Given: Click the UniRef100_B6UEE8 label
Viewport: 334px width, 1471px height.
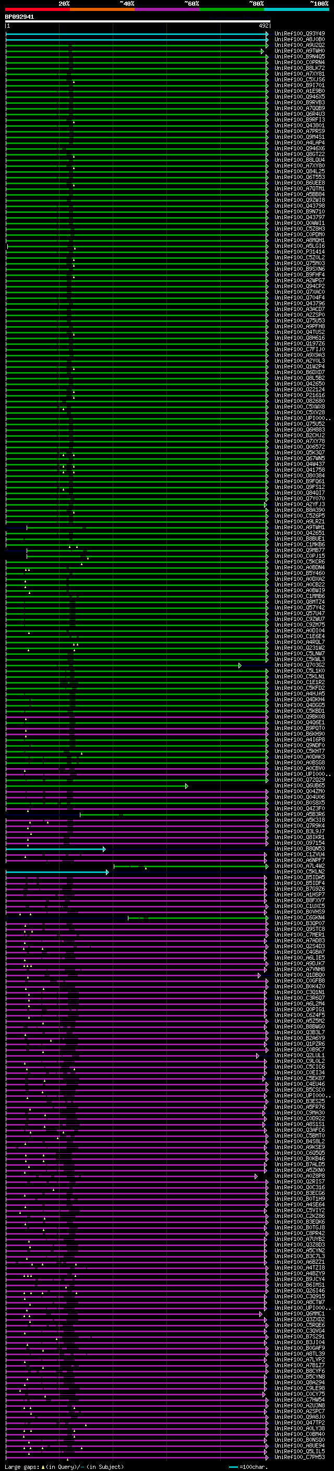Looking at the screenshot, I should point(300,183).
